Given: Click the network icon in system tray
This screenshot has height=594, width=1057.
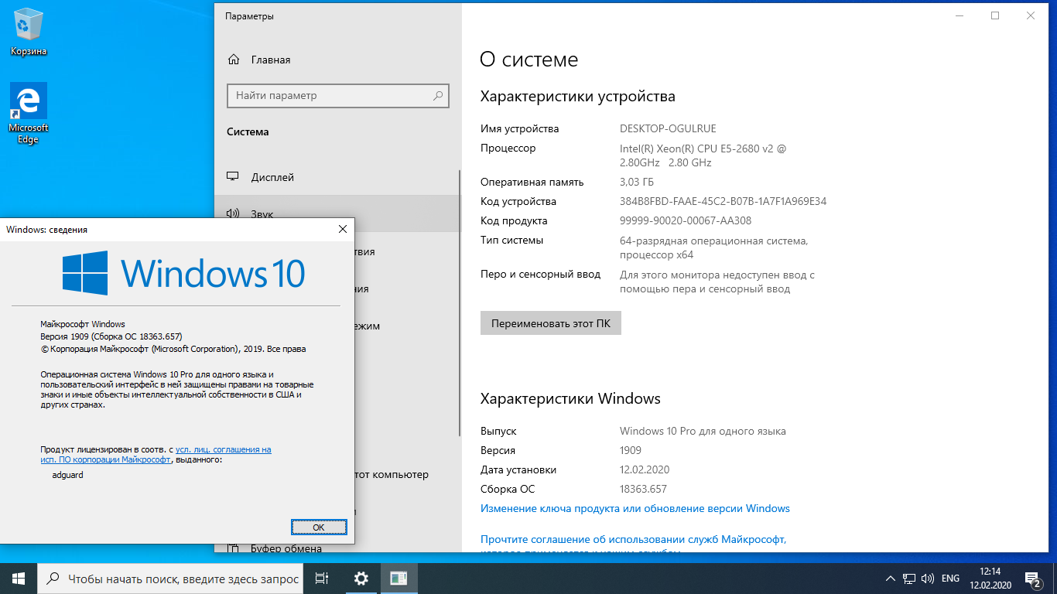Looking at the screenshot, I should tap(910, 579).
